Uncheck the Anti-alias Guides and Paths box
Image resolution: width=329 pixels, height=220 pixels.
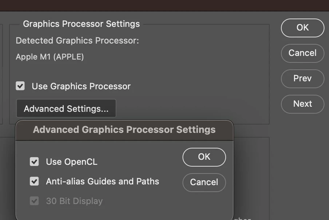click(x=34, y=182)
